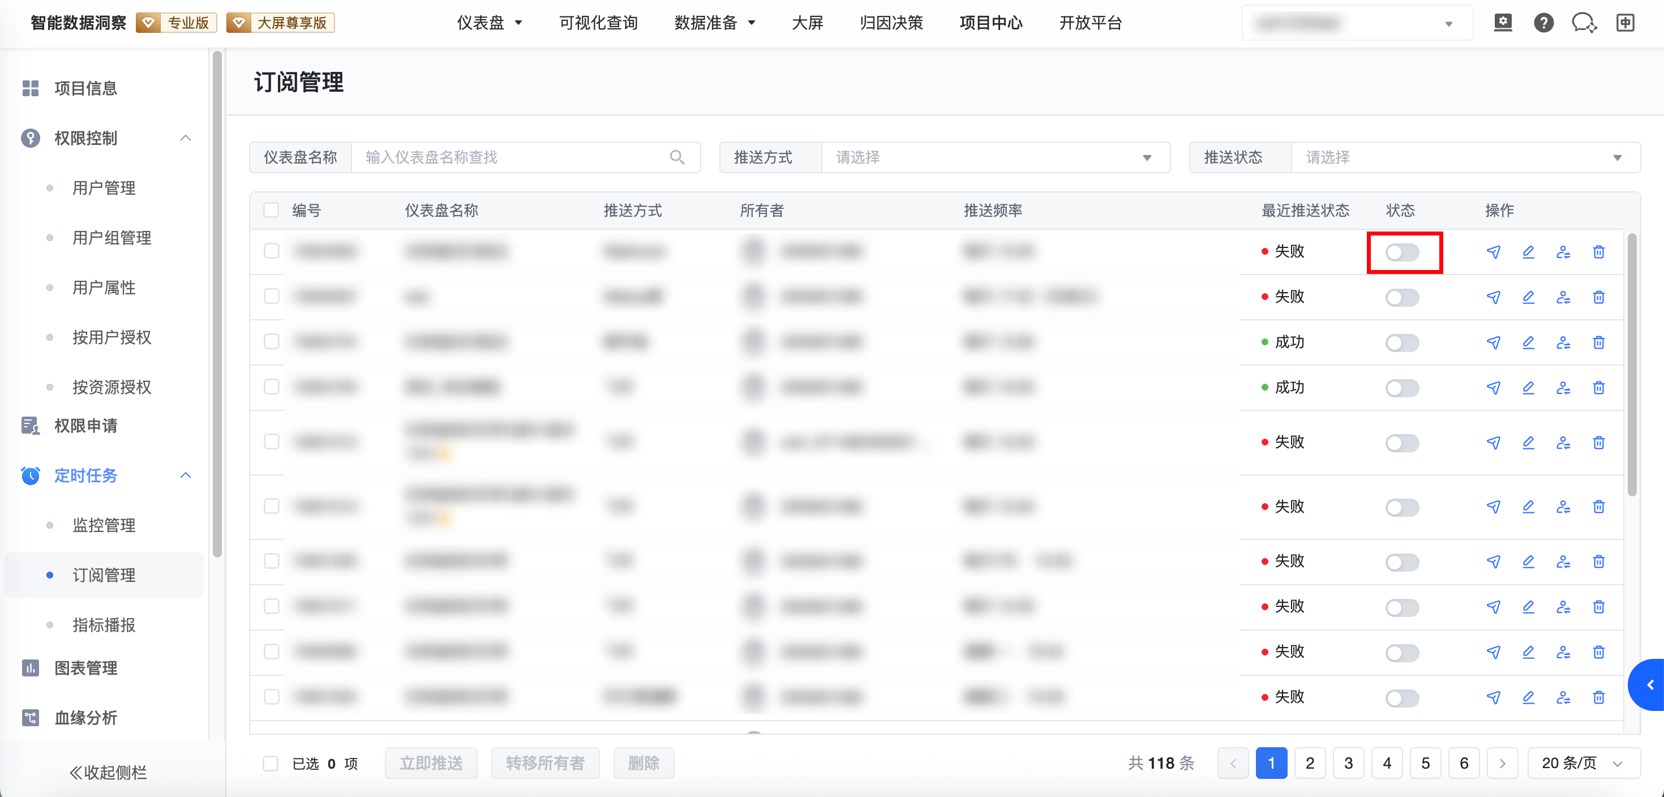1664x797 pixels.
Task: Open 推送方式 filter dropdown
Action: [995, 157]
